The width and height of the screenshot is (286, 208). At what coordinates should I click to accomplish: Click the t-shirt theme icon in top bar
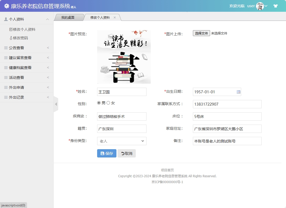(x=275, y=6)
